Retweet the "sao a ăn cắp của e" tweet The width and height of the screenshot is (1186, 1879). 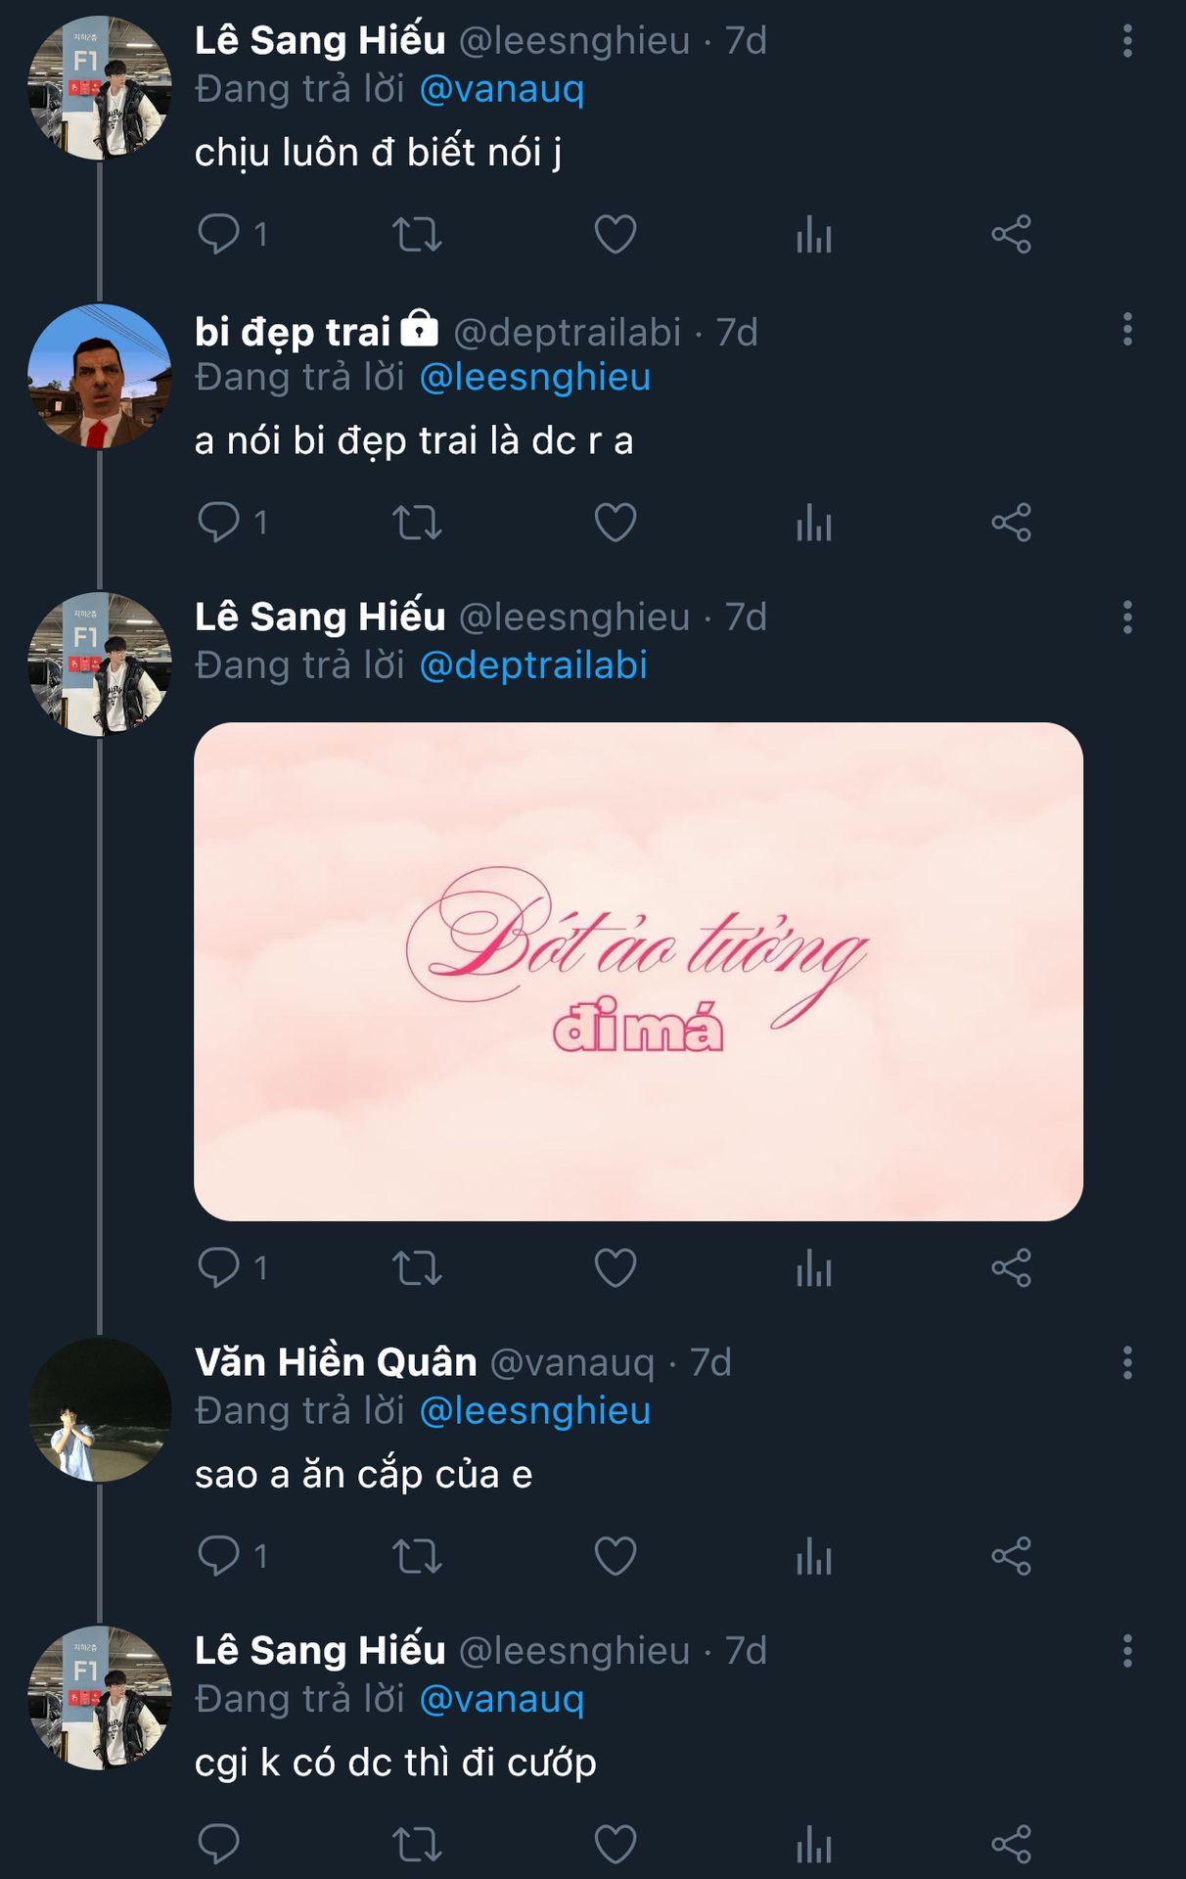[417, 1556]
